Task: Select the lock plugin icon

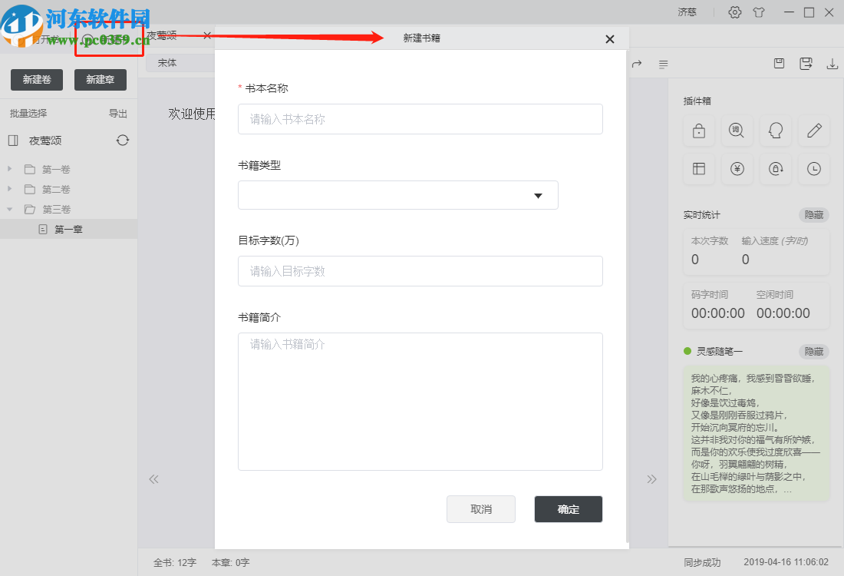Action: click(x=698, y=131)
